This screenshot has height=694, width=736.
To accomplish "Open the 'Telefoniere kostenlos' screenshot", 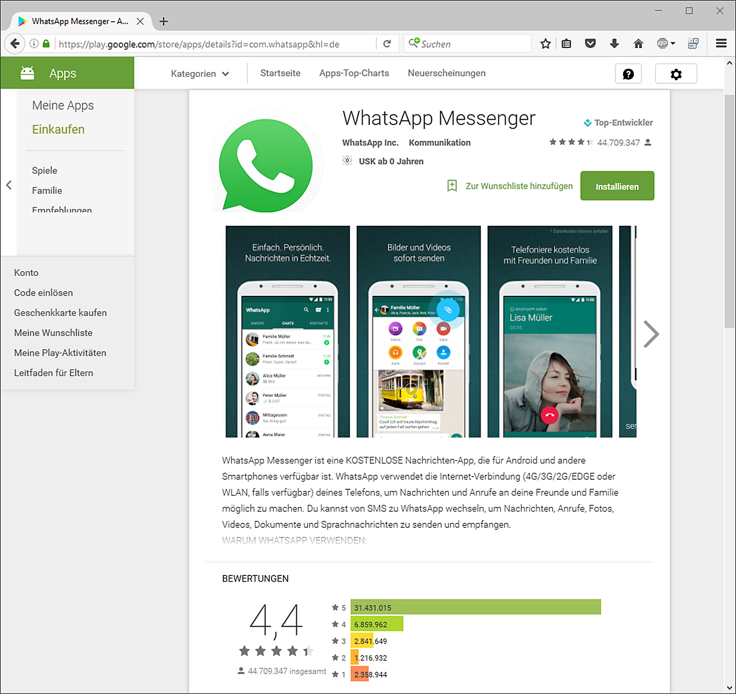I will pyautogui.click(x=550, y=331).
